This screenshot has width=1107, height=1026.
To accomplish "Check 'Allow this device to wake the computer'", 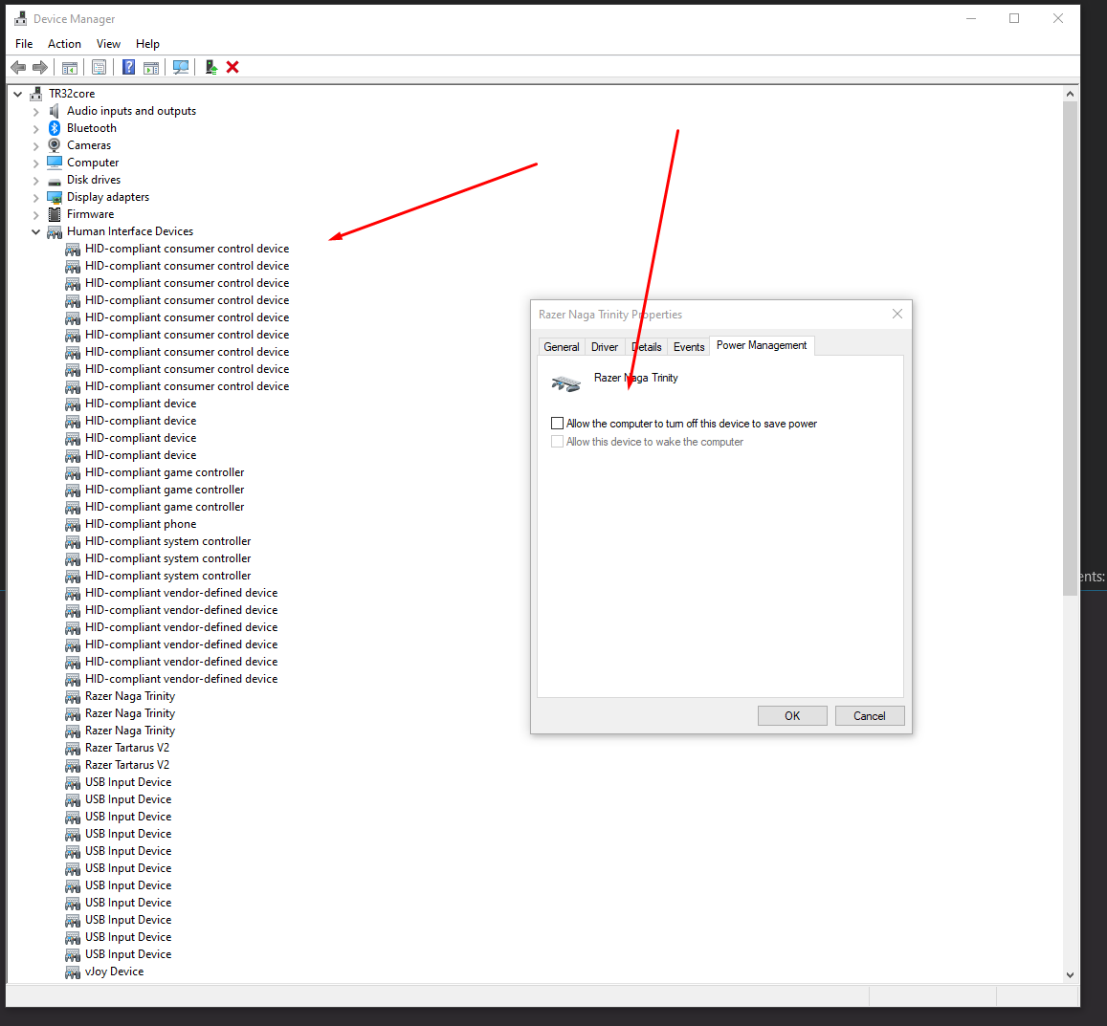I will pos(558,442).
